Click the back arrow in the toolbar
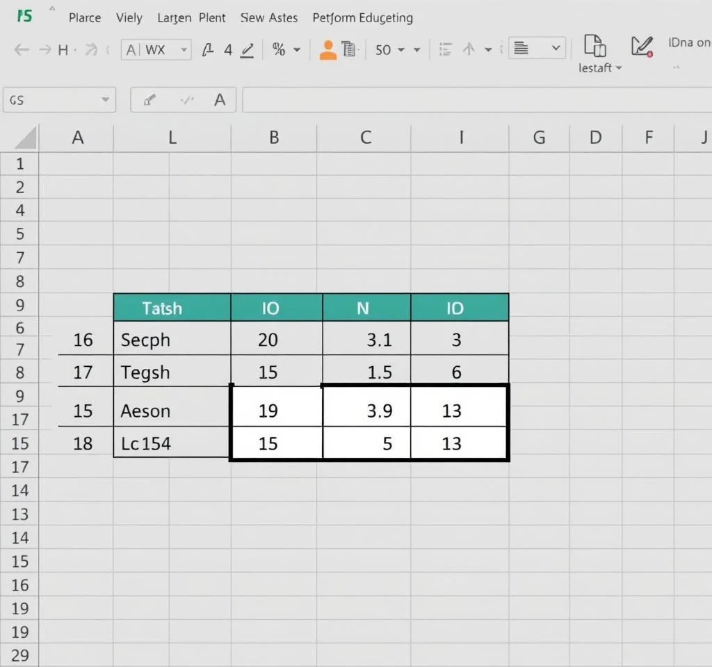The width and height of the screenshot is (712, 667). pos(22,49)
